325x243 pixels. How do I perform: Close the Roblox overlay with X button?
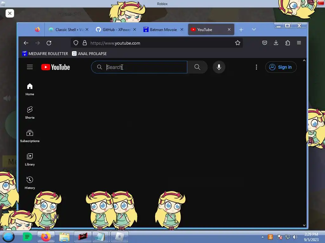(10, 13)
